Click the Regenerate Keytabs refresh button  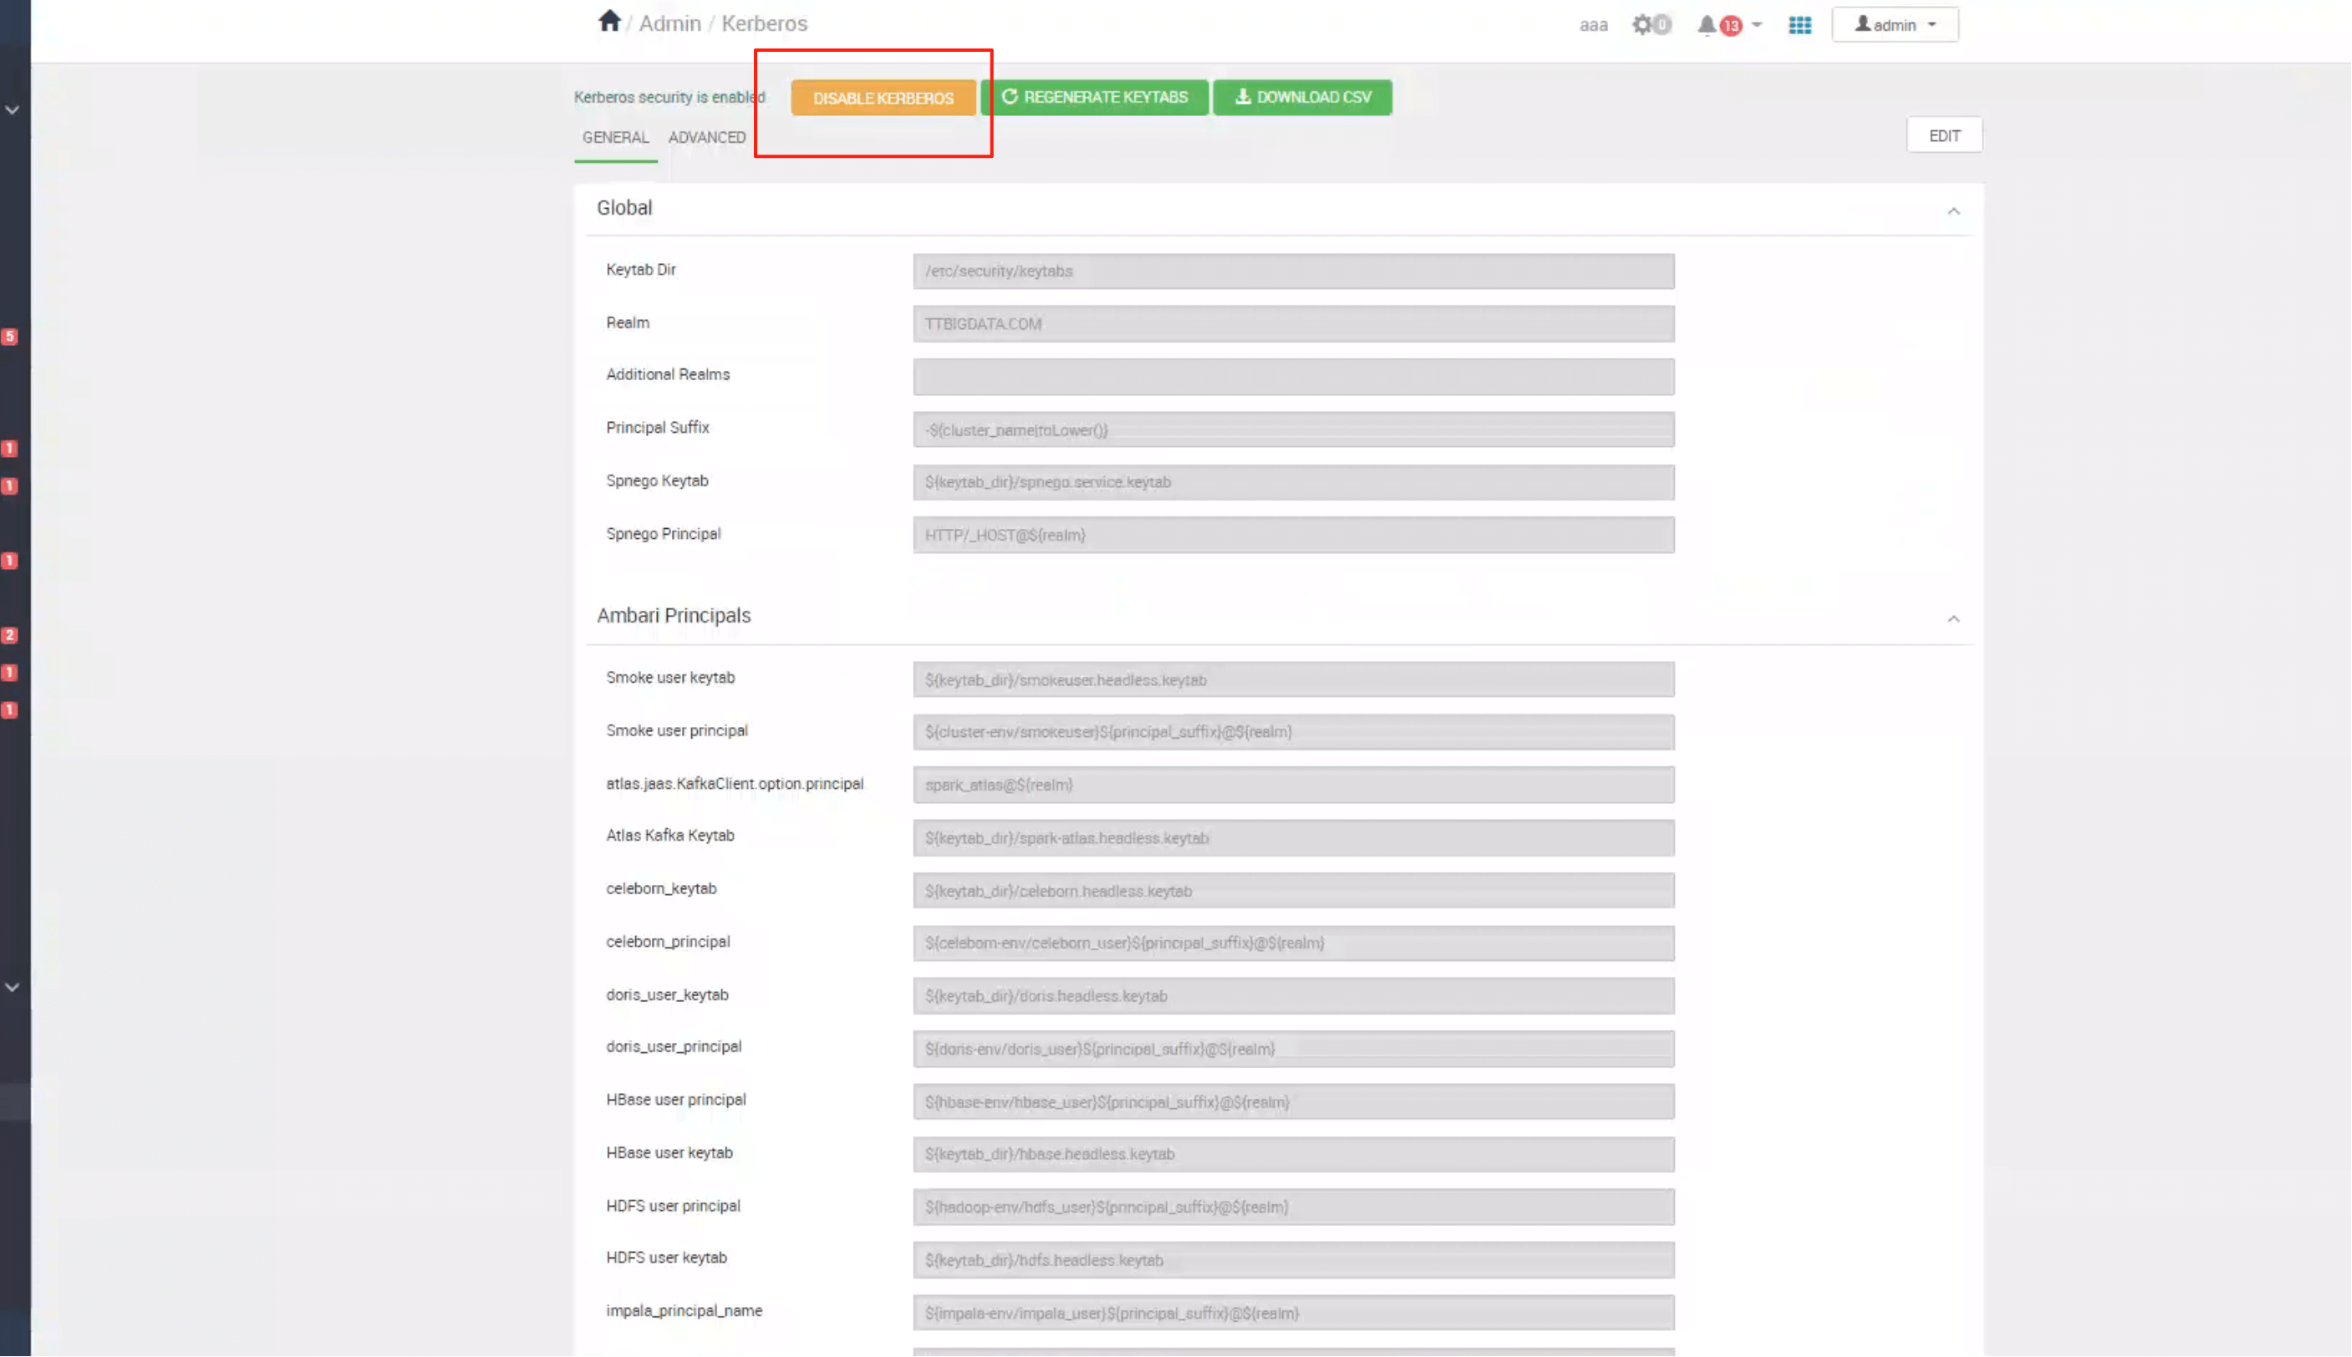(x=1094, y=97)
